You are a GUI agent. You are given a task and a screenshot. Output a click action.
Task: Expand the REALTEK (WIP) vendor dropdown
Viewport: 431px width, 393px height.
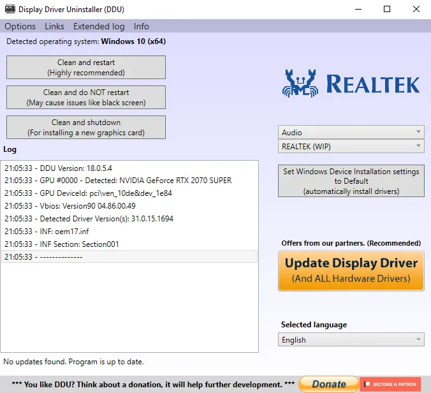[x=351, y=146]
